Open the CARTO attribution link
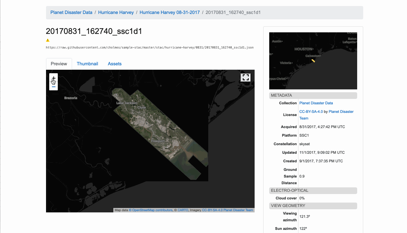The width and height of the screenshot is (407, 233). click(x=183, y=210)
